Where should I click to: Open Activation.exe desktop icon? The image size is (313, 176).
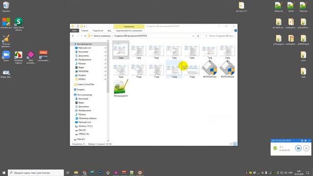pos(6,23)
